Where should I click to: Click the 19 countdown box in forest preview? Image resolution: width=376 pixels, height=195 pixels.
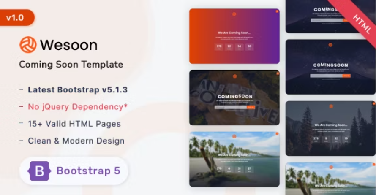pos(346,139)
